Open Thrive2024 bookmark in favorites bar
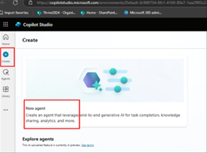This screenshot has width=207, height=153. 56,13
